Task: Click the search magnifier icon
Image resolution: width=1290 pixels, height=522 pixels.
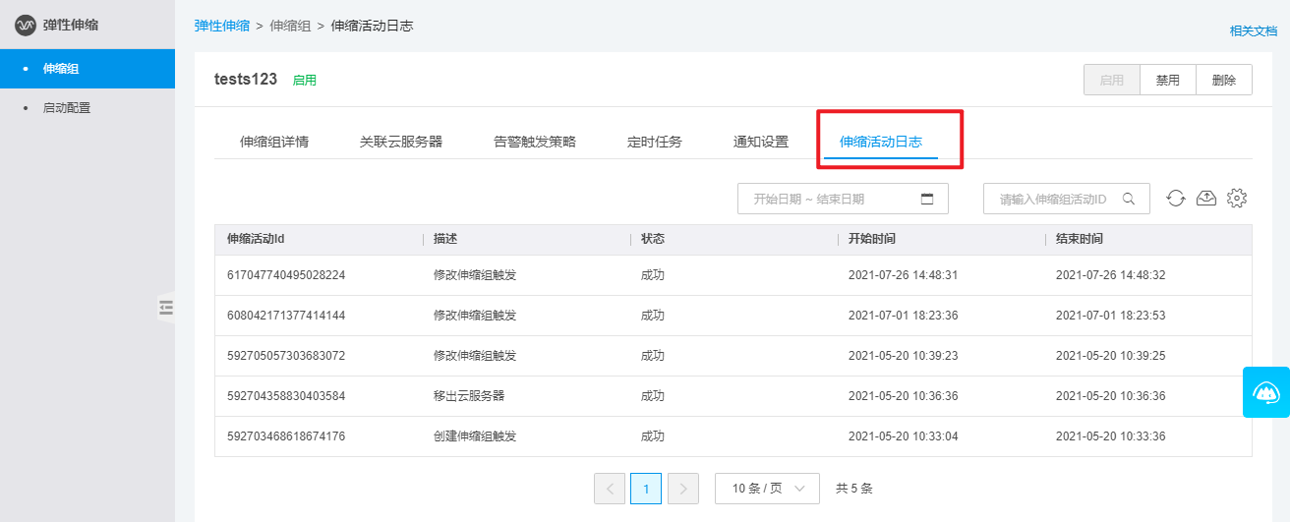Action: point(1131,199)
